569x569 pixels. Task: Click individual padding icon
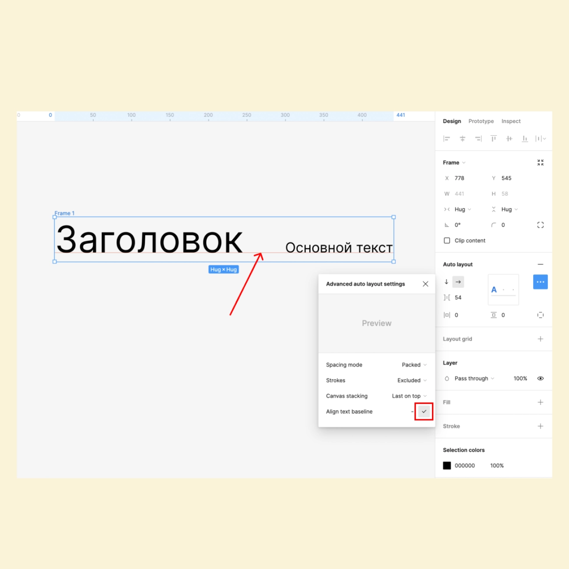[541, 315]
